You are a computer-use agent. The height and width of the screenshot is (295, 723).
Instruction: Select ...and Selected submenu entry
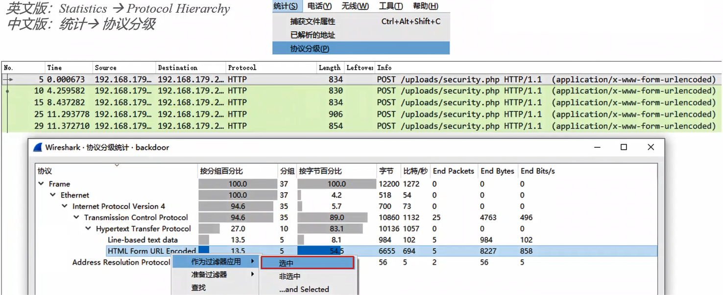[x=307, y=289]
